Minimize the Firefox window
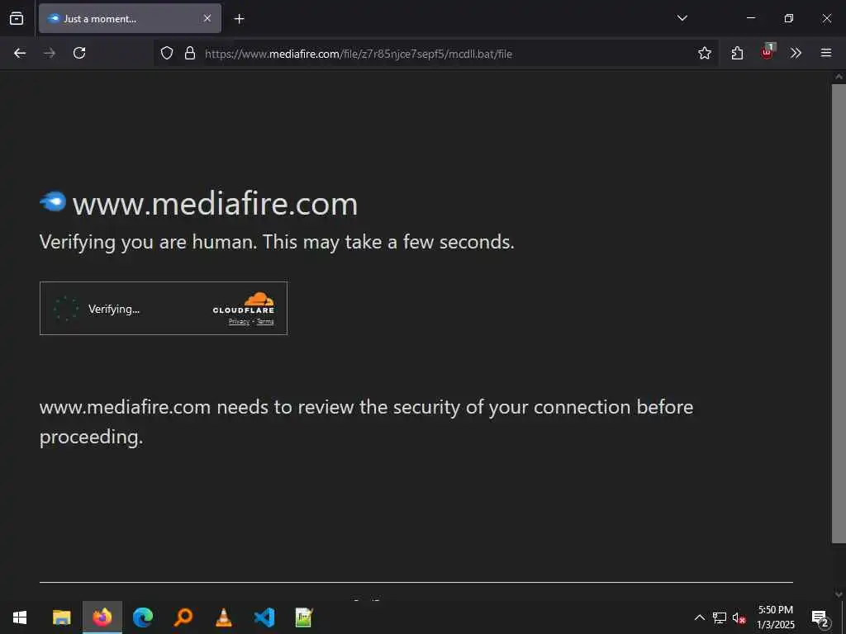The width and height of the screenshot is (846, 634). [x=750, y=18]
